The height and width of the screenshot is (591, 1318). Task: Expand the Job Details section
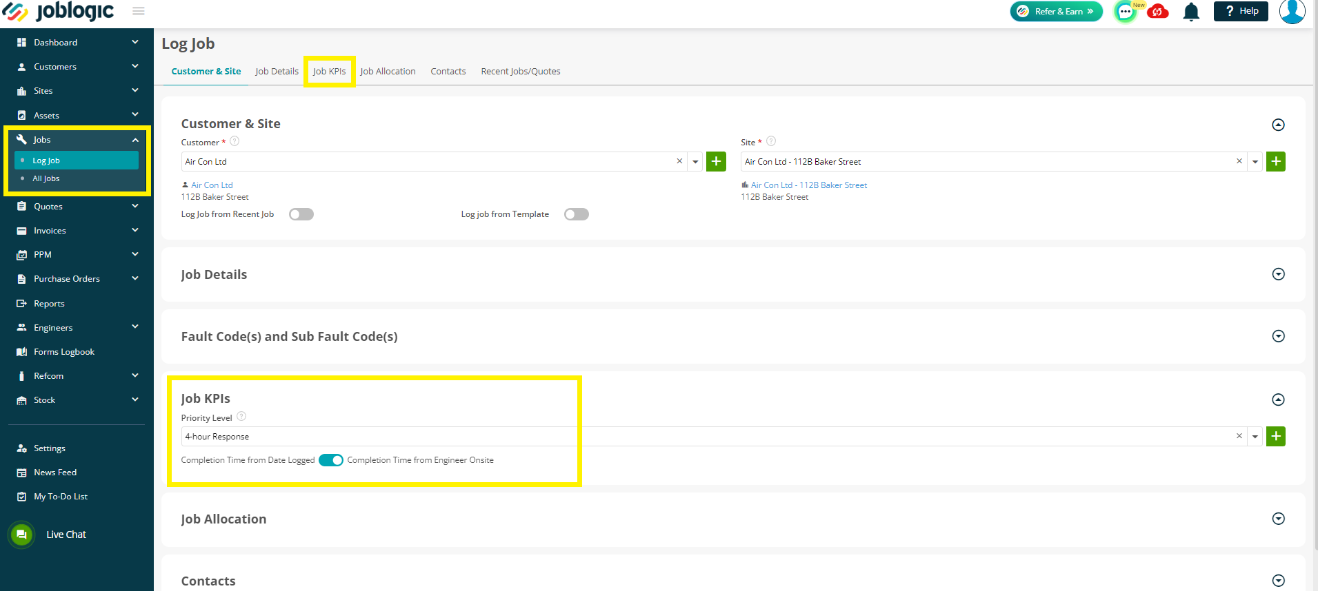click(x=1278, y=274)
